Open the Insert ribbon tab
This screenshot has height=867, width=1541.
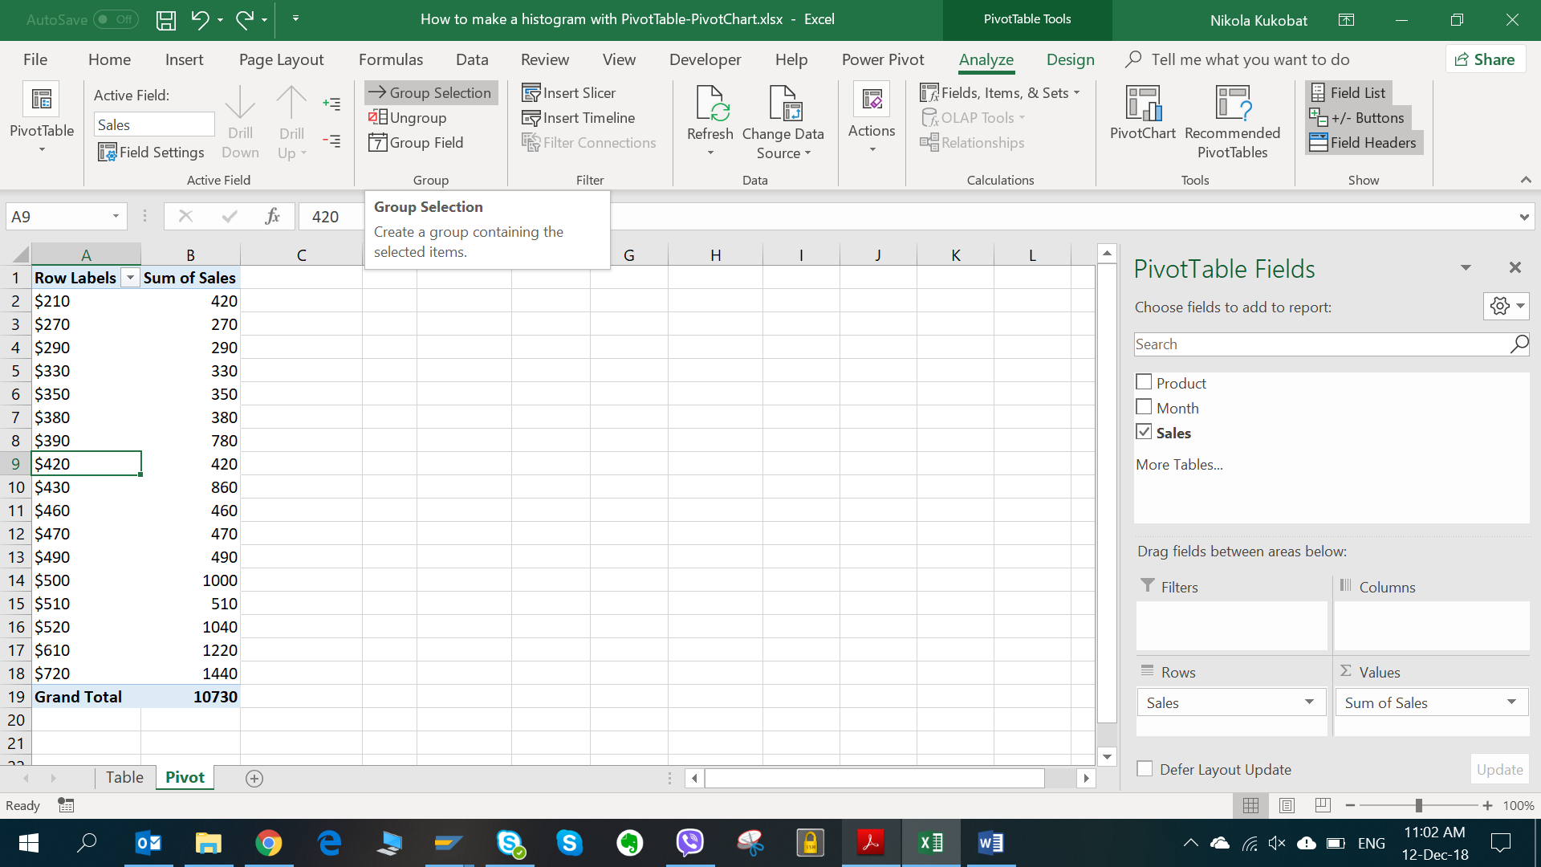point(184,59)
